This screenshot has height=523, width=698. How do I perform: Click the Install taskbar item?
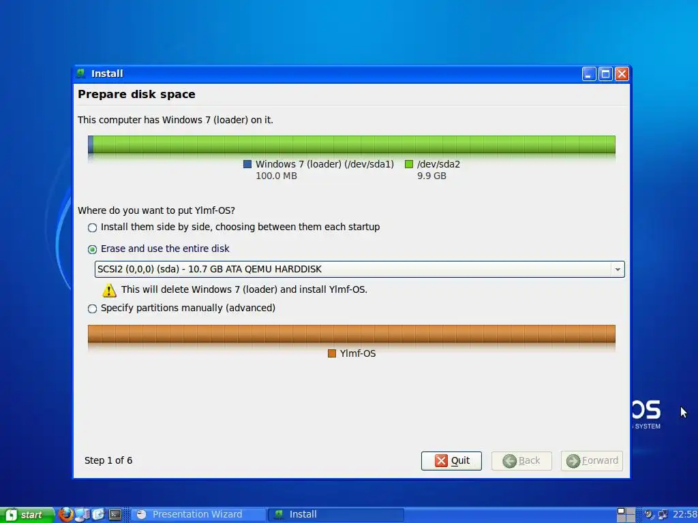click(x=335, y=515)
